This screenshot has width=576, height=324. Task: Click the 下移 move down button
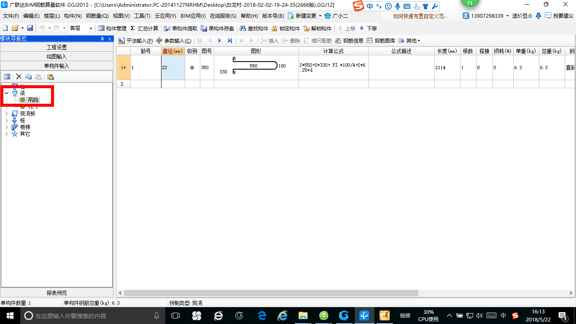pyautogui.click(x=368, y=28)
